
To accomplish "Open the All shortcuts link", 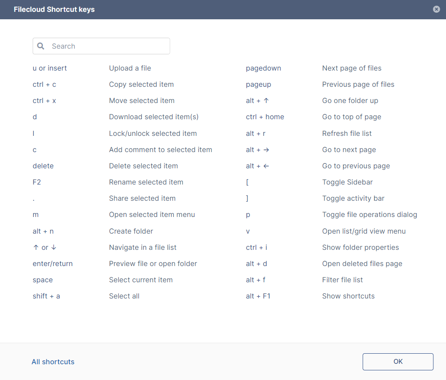I will click(x=53, y=362).
